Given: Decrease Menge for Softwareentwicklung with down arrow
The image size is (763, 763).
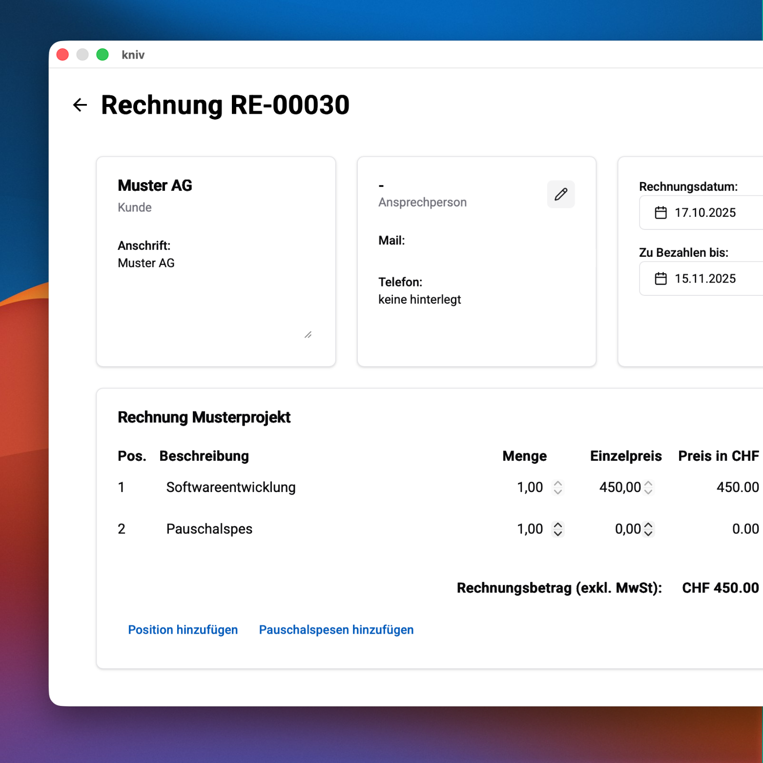Looking at the screenshot, I should 558,492.
